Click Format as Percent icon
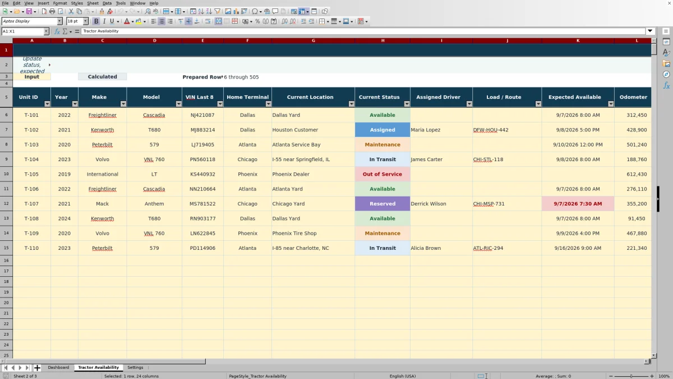 click(257, 21)
